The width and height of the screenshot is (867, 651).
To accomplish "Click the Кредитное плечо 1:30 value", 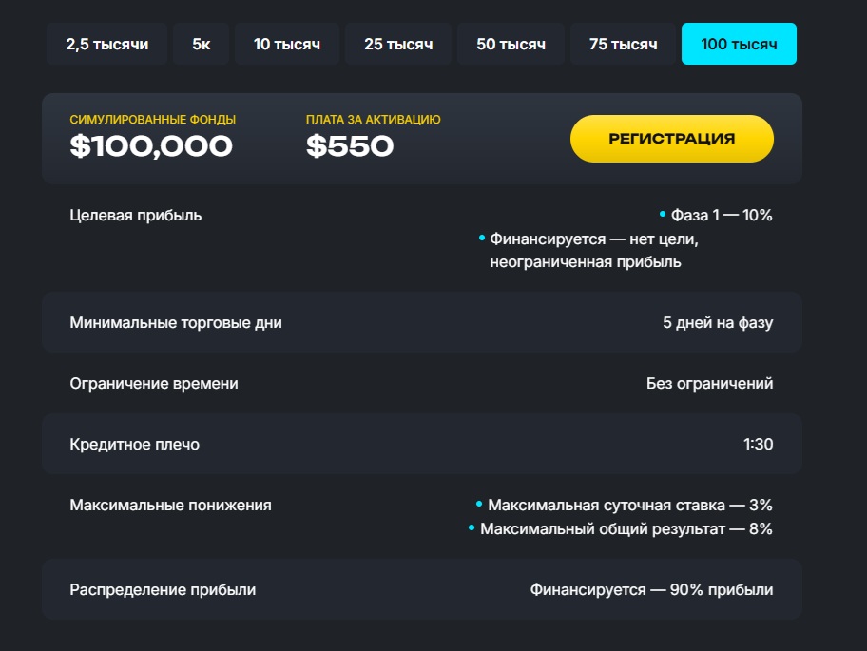I will pos(758,445).
